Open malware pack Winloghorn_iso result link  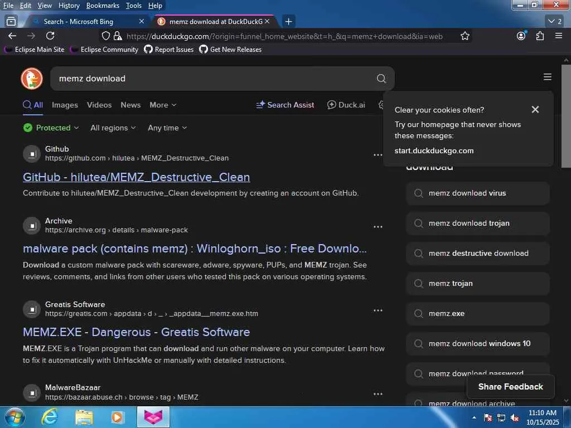[195, 249]
